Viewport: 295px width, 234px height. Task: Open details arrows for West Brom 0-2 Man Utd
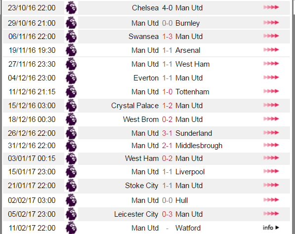tap(271, 119)
